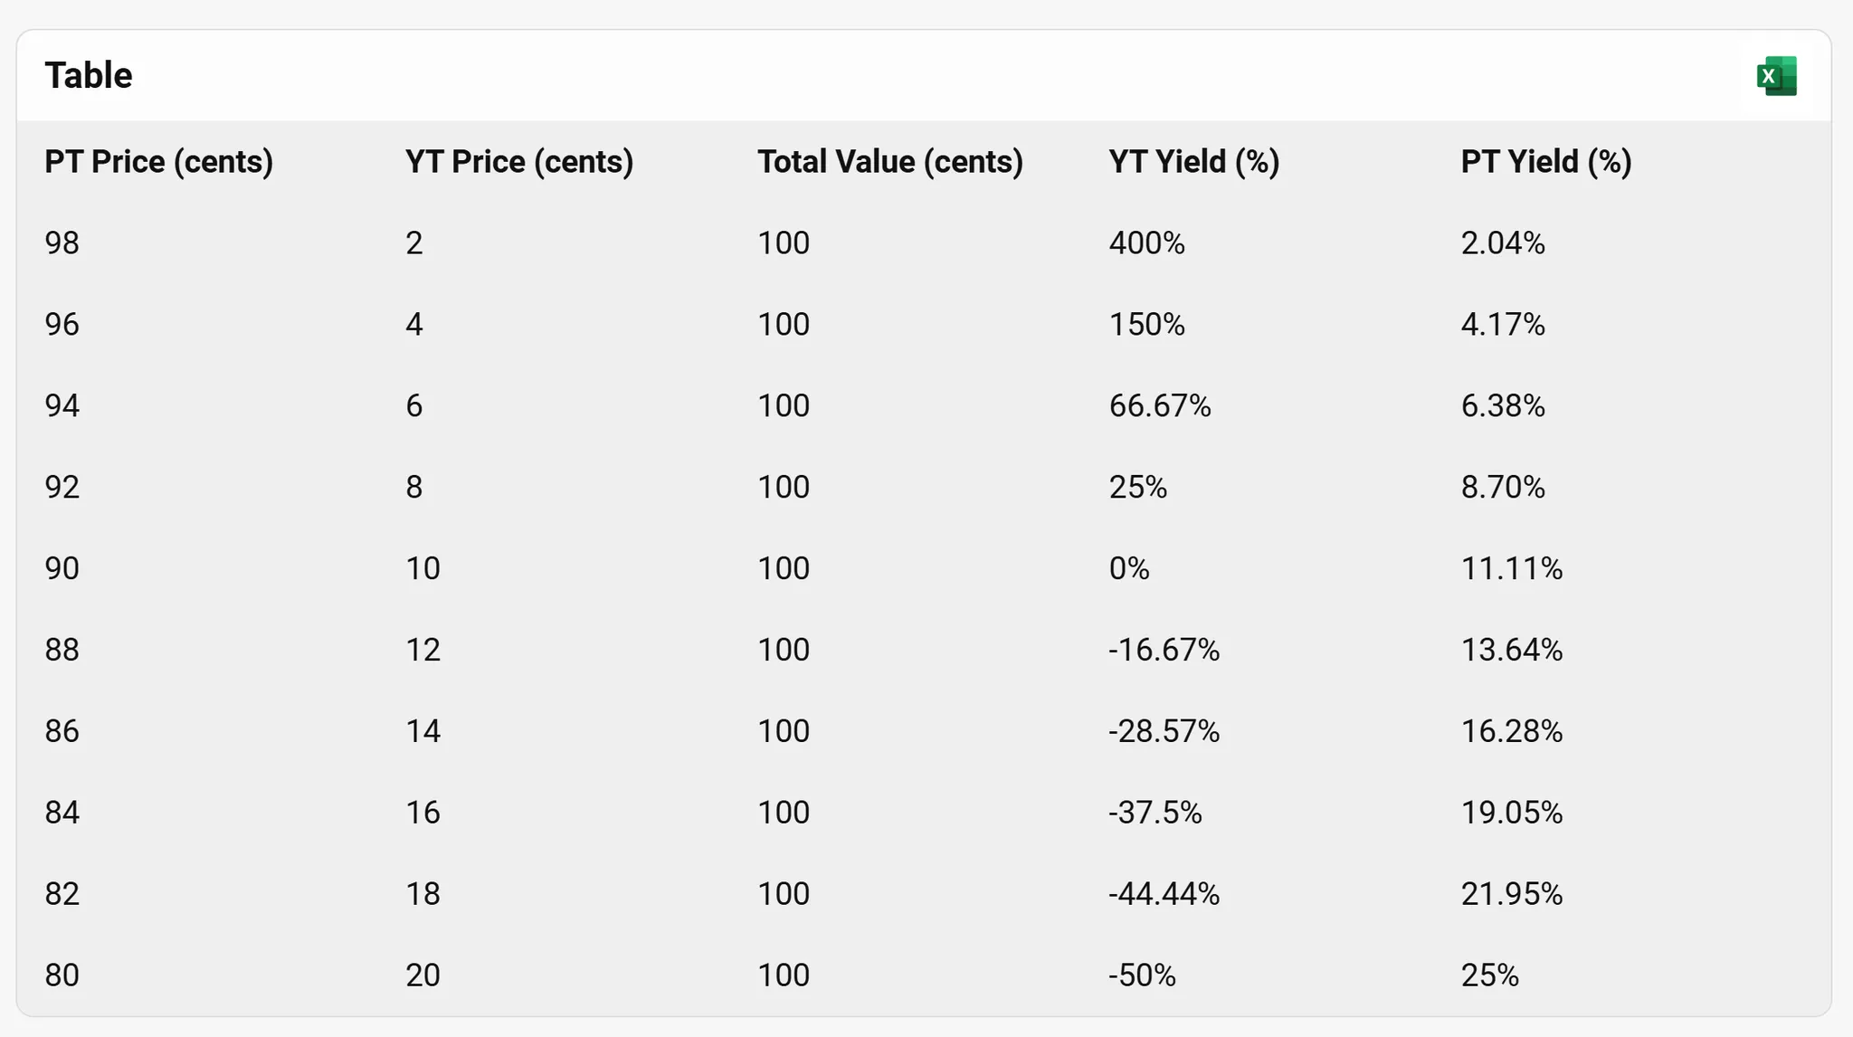Select the 2.04% PT yield cell
Screen dimensions: 1853x1037
click(x=1503, y=243)
